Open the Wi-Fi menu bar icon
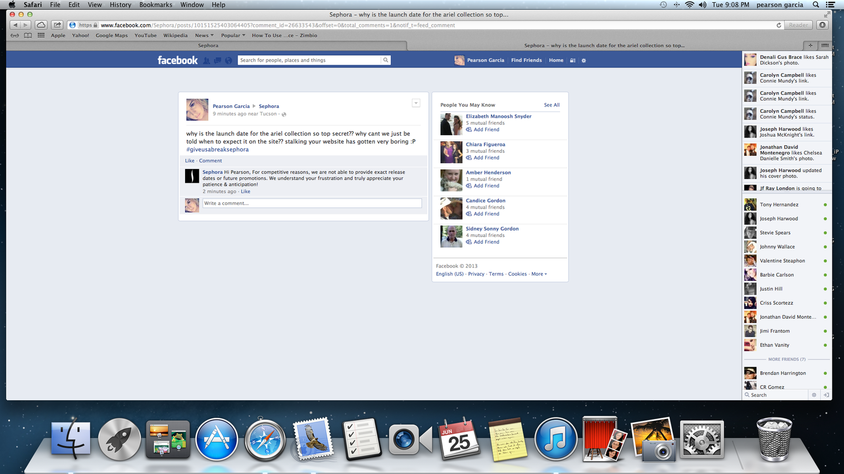Screen dimensions: 844x474 tap(689, 5)
